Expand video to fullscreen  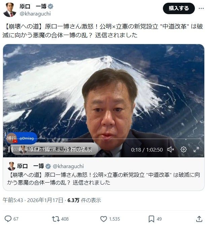tap(196, 150)
